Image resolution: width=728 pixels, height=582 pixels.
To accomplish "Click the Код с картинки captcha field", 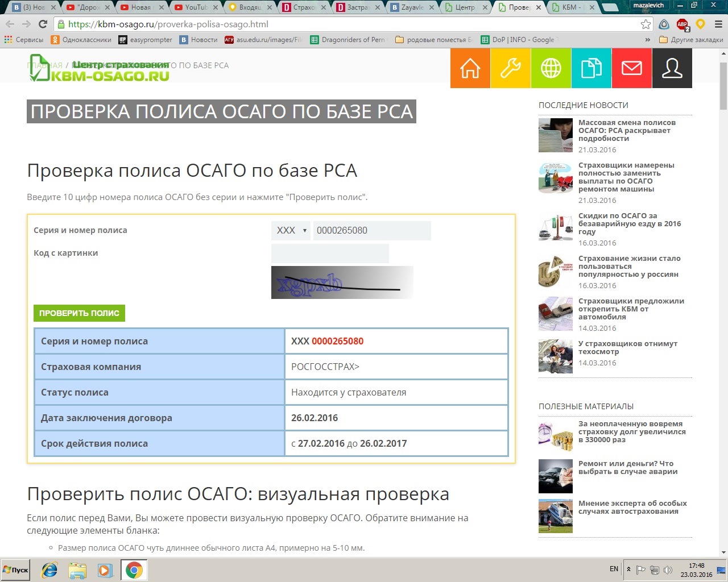I will 330,253.
